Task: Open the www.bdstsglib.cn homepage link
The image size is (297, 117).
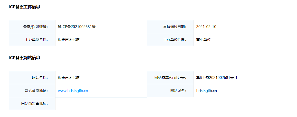Action: pos(73,91)
